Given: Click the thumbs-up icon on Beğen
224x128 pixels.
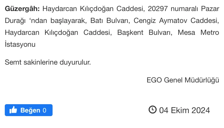Looking at the screenshot, I should (x=13, y=110).
